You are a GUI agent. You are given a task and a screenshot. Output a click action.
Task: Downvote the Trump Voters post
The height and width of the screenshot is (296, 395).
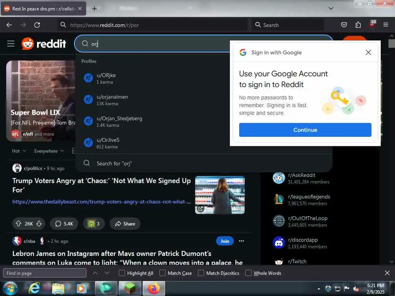[x=39, y=224]
